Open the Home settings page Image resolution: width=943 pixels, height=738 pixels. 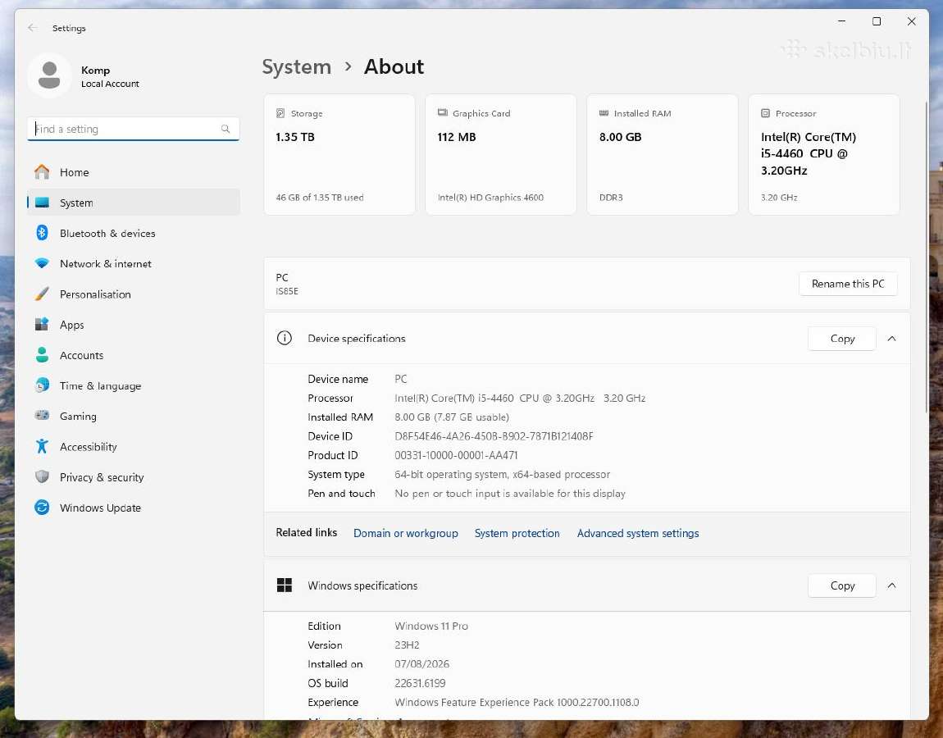(134, 172)
